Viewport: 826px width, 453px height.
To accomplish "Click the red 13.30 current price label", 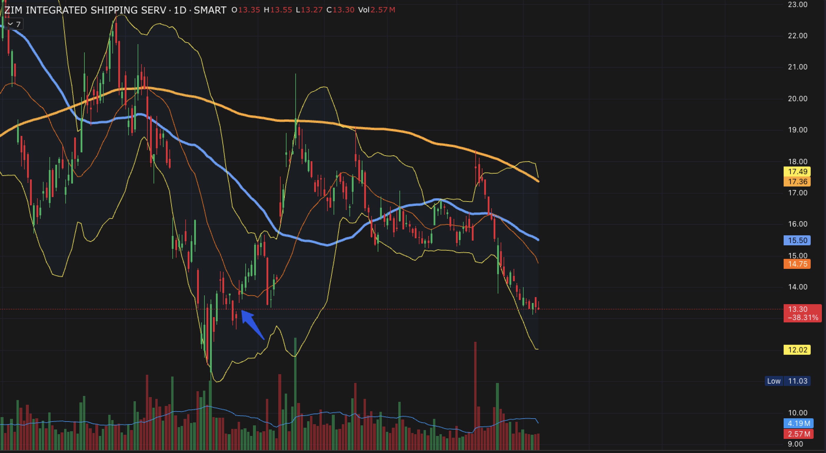I will click(798, 309).
